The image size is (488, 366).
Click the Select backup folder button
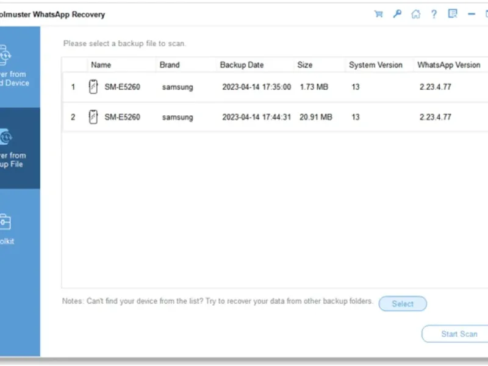[x=403, y=304]
